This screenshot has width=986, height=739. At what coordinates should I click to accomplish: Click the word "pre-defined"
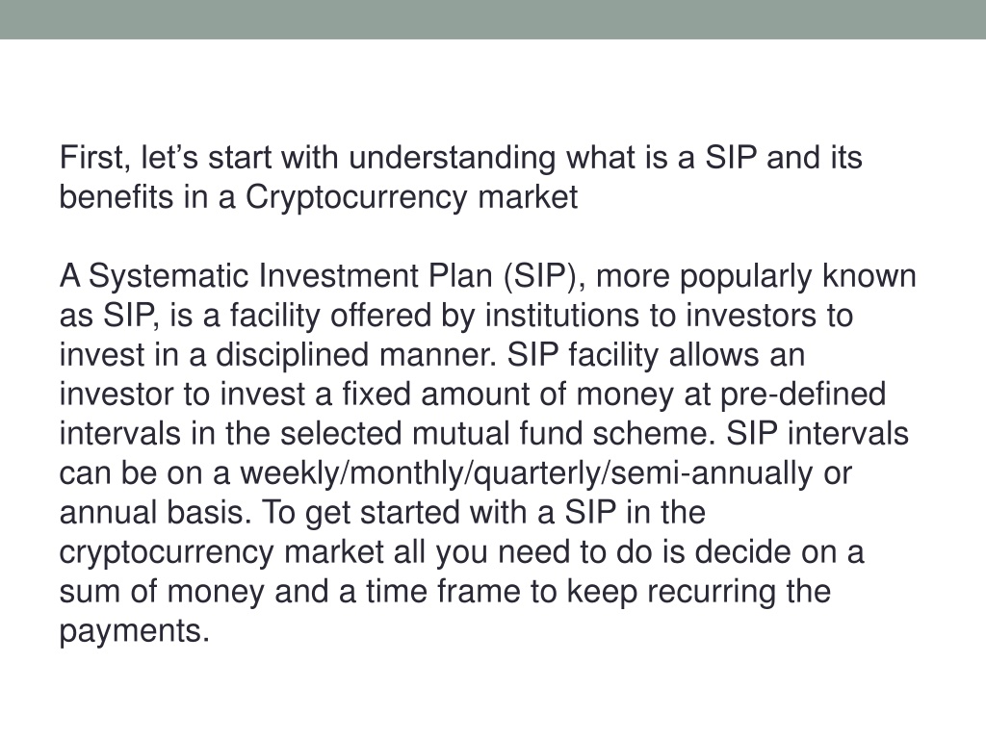pos(803,395)
